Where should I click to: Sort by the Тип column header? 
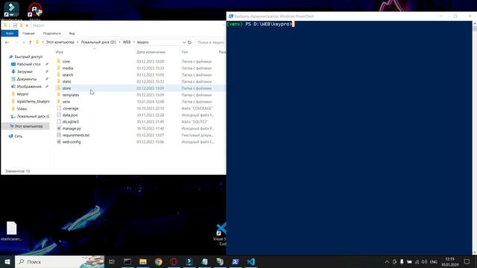tap(185, 52)
